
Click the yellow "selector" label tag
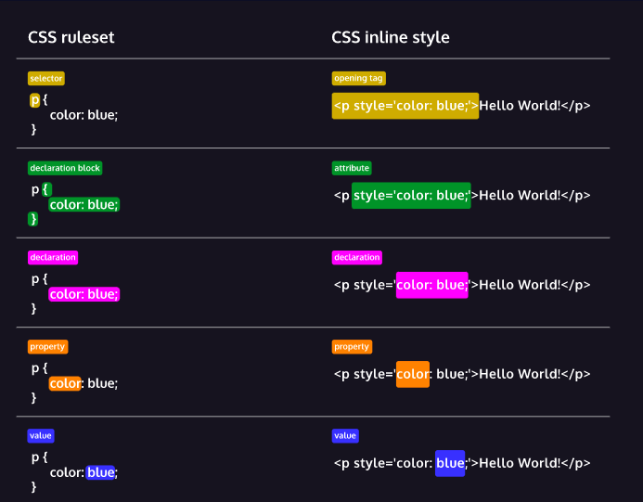tap(46, 79)
